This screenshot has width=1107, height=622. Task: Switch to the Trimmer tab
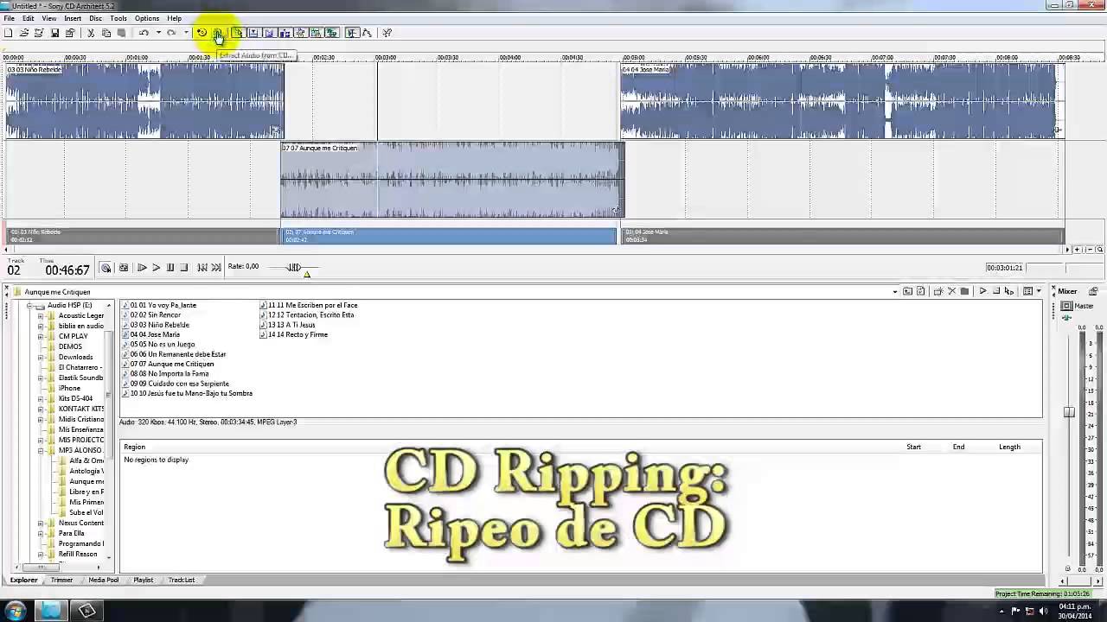pos(61,580)
